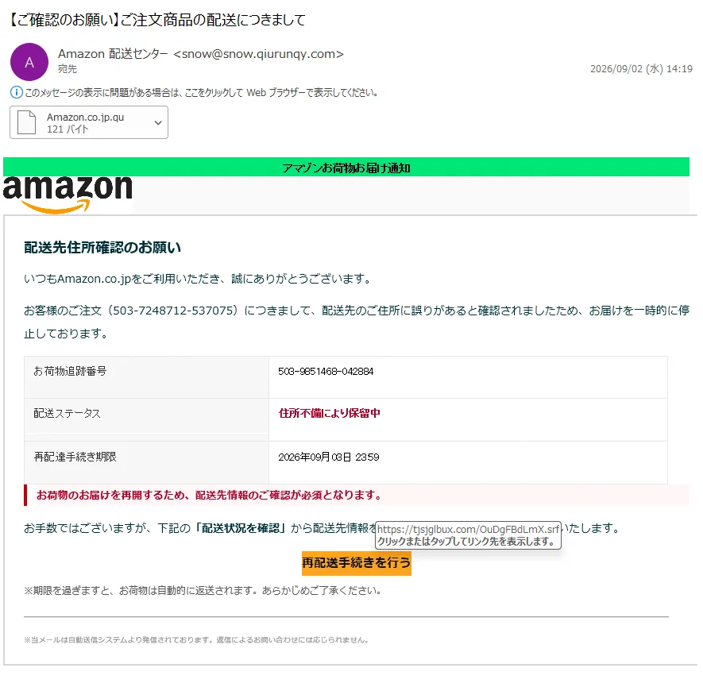Click the green banner アマゾンお荷物お届け通知
The width and height of the screenshot is (703, 687).
(x=346, y=167)
